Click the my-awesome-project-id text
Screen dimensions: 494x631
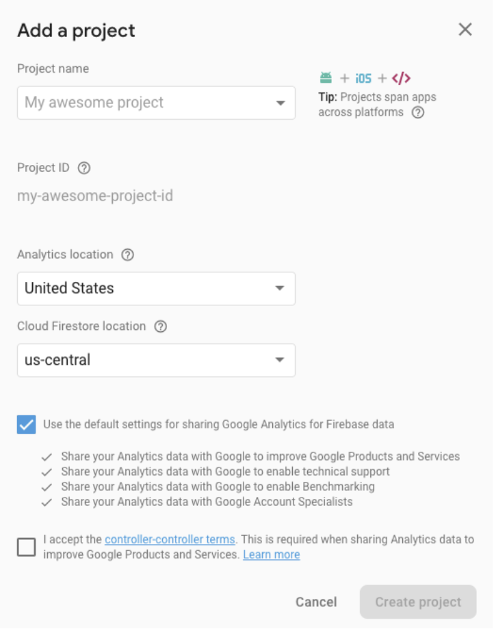[95, 196]
